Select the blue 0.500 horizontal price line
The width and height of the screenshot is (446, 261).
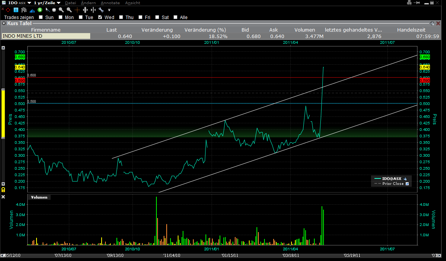click(222, 103)
